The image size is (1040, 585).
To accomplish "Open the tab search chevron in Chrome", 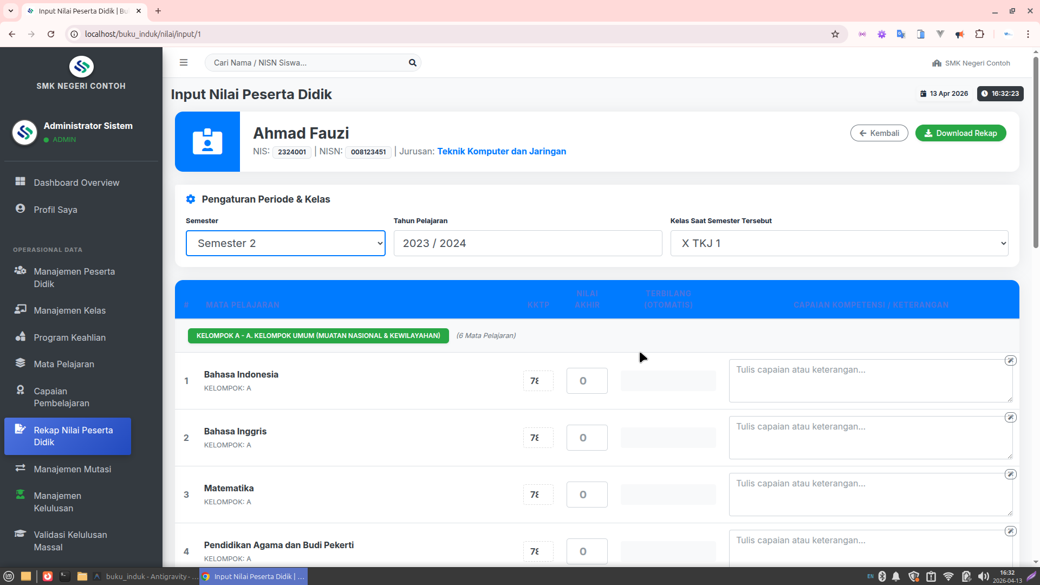I will [10, 11].
